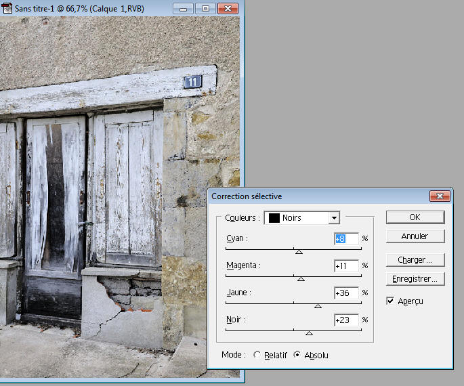Click the Annuler button
The height and width of the screenshot is (386, 464).
pyautogui.click(x=415, y=236)
